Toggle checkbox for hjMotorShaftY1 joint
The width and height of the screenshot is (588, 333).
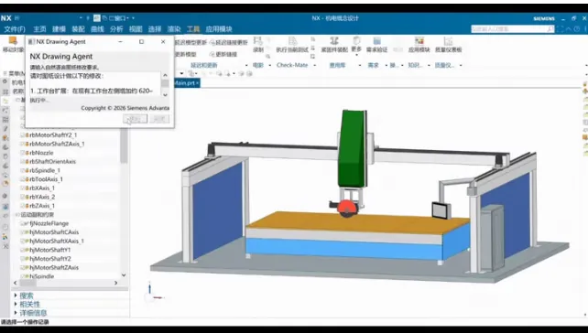(23, 250)
